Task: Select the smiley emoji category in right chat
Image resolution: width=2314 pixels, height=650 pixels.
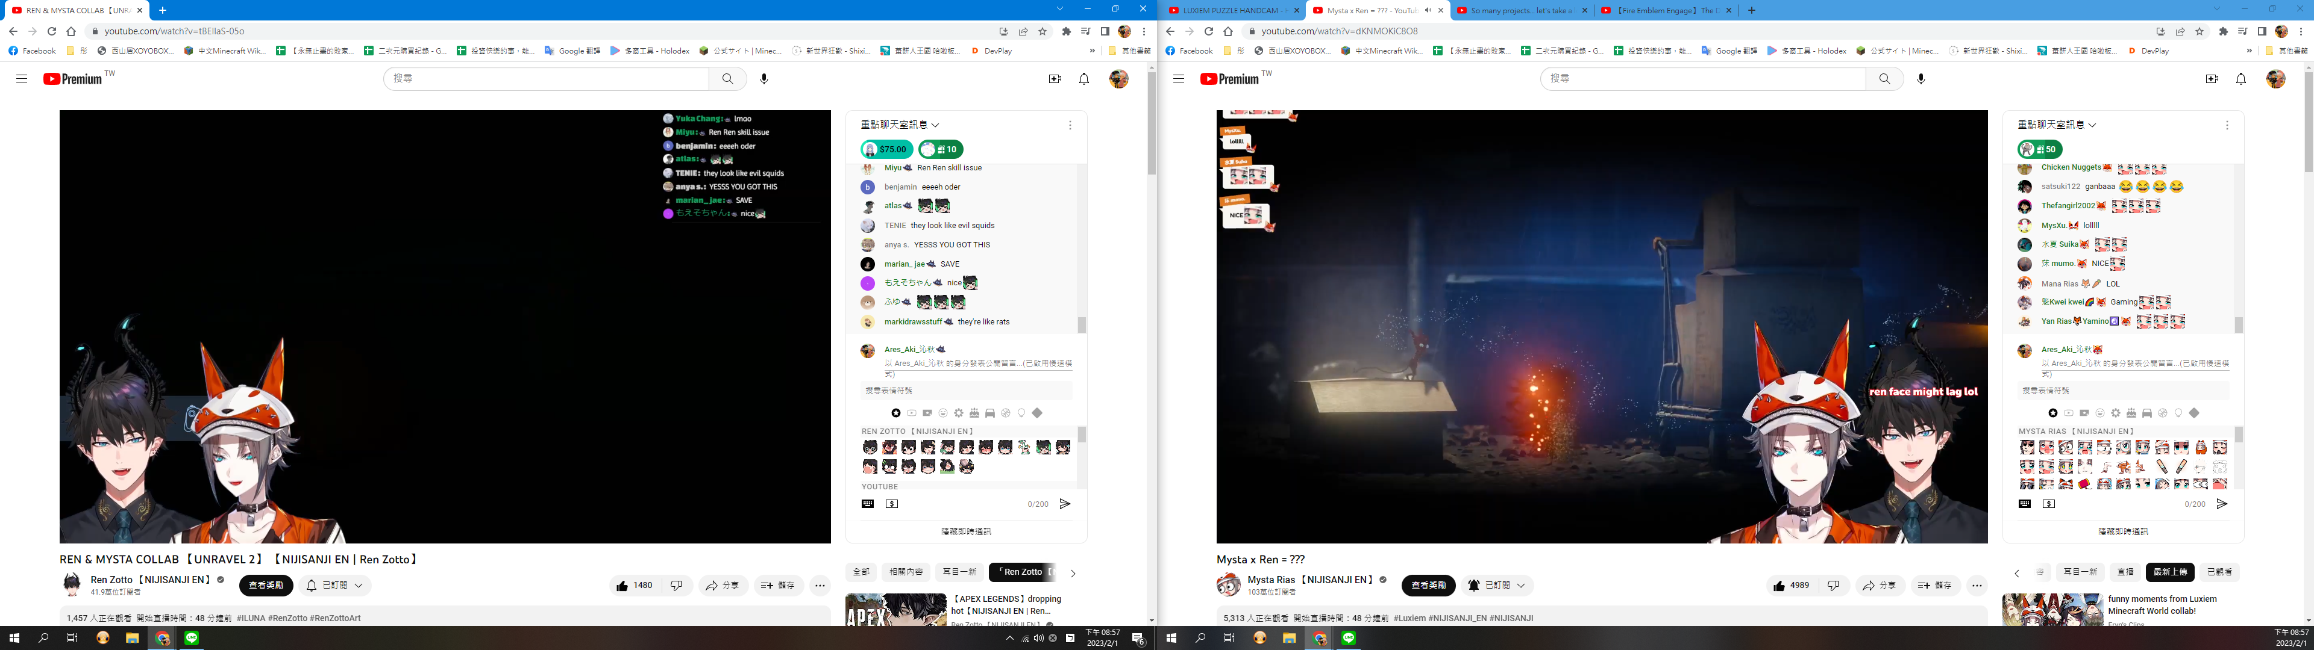Action: tap(2099, 413)
